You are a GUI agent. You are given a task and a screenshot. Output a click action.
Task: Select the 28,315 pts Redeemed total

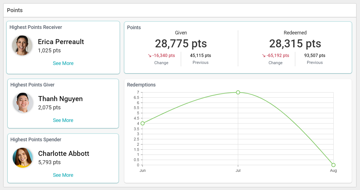tap(295, 44)
